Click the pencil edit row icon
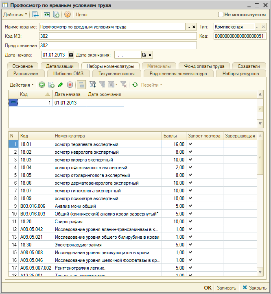This screenshot has height=294, width=271. click(x=61, y=85)
